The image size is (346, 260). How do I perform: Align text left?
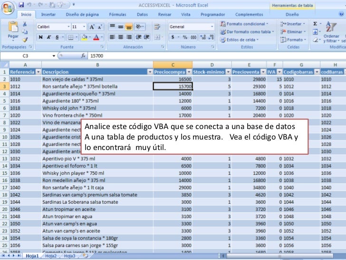pos(112,37)
